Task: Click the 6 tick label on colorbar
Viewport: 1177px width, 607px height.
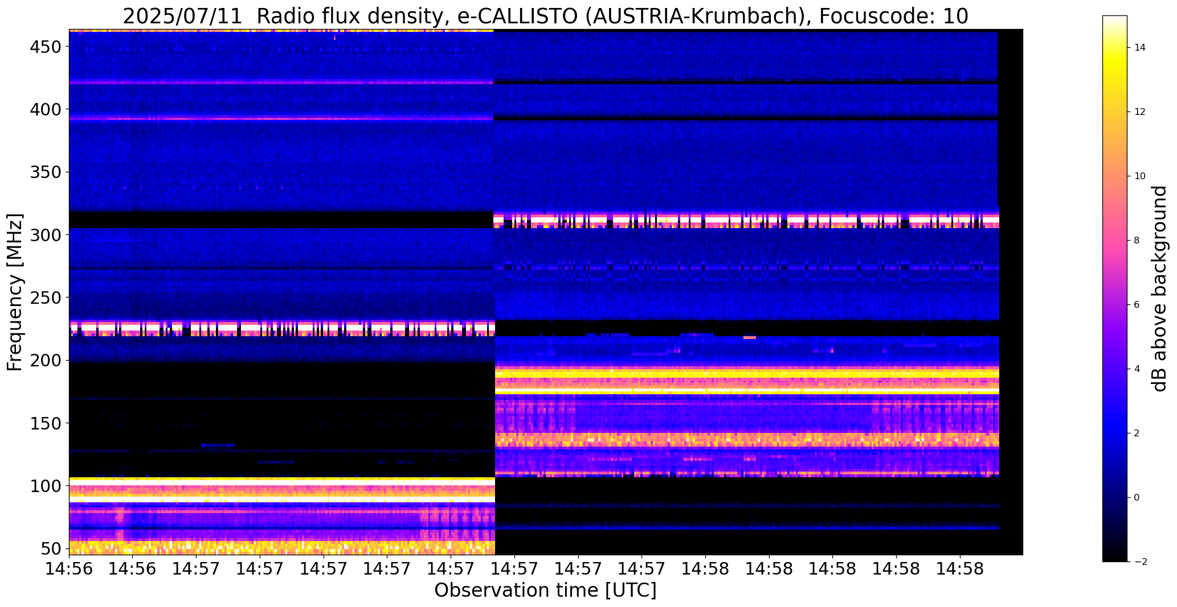Action: click(1137, 305)
